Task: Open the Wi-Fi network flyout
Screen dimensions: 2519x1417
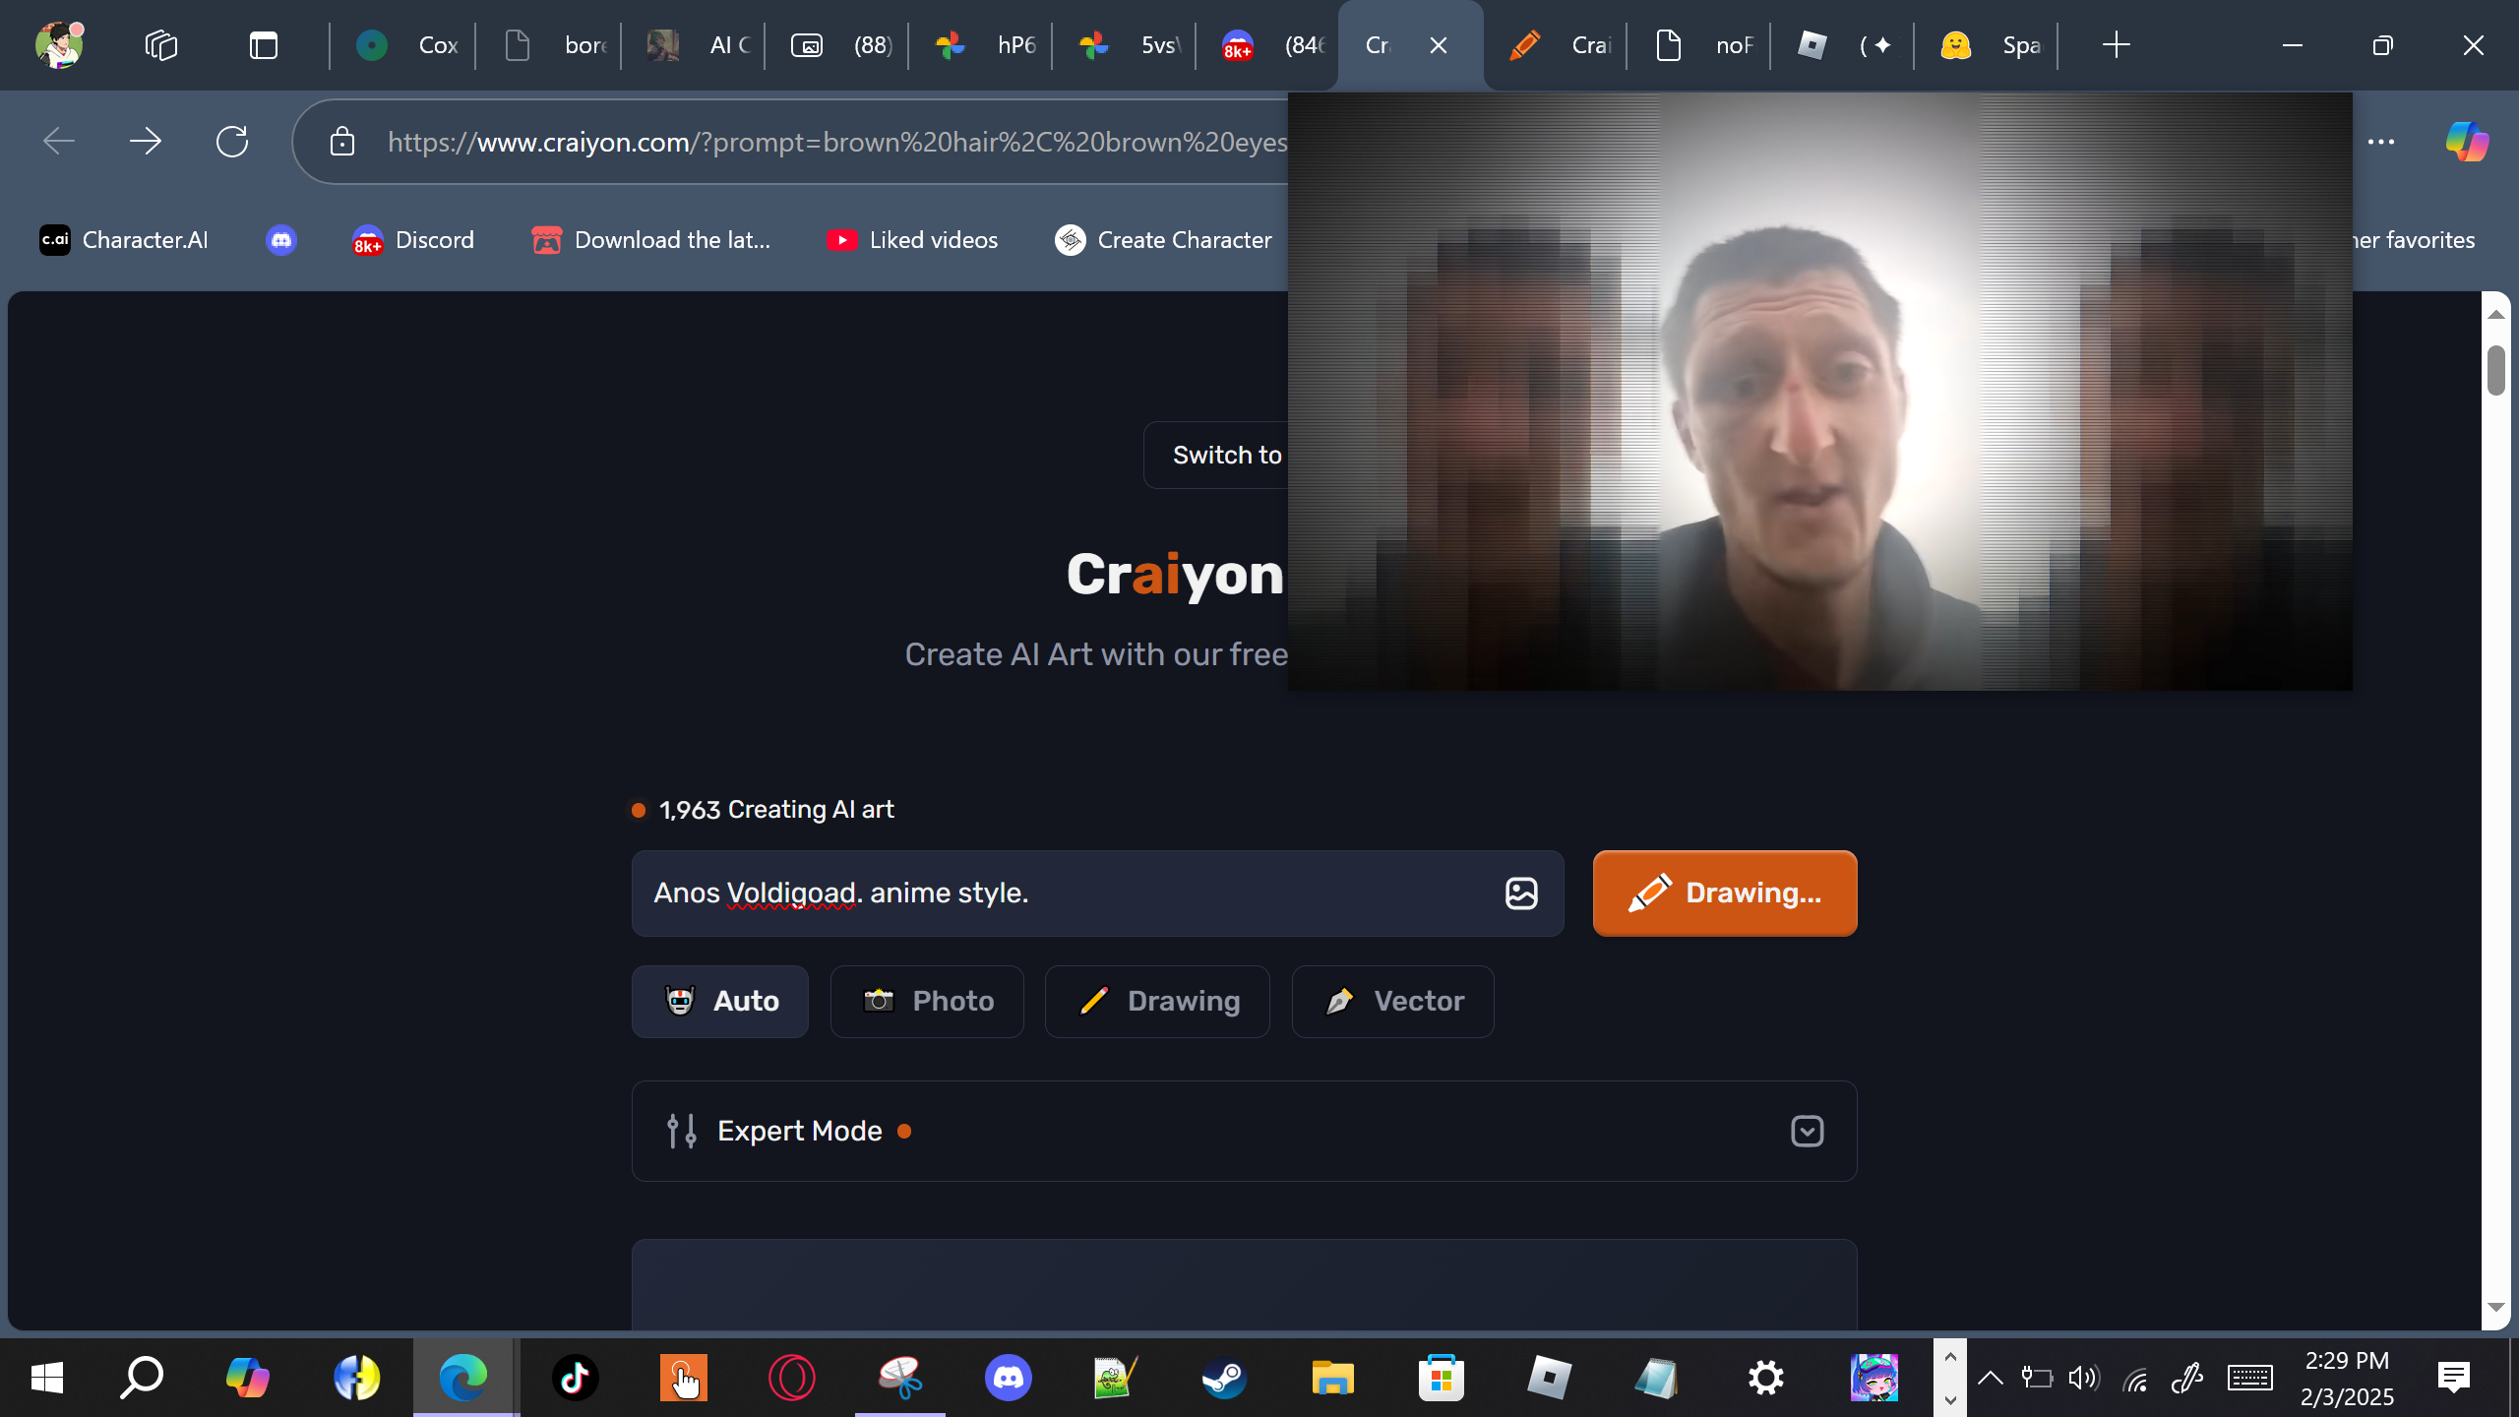Action: click(2135, 1380)
